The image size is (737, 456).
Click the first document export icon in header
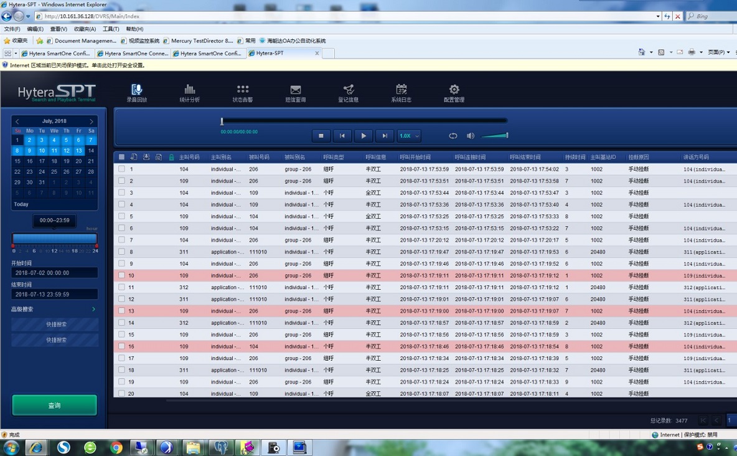[x=134, y=157]
